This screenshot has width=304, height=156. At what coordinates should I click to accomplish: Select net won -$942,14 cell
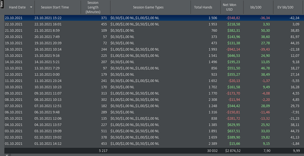point(233,49)
